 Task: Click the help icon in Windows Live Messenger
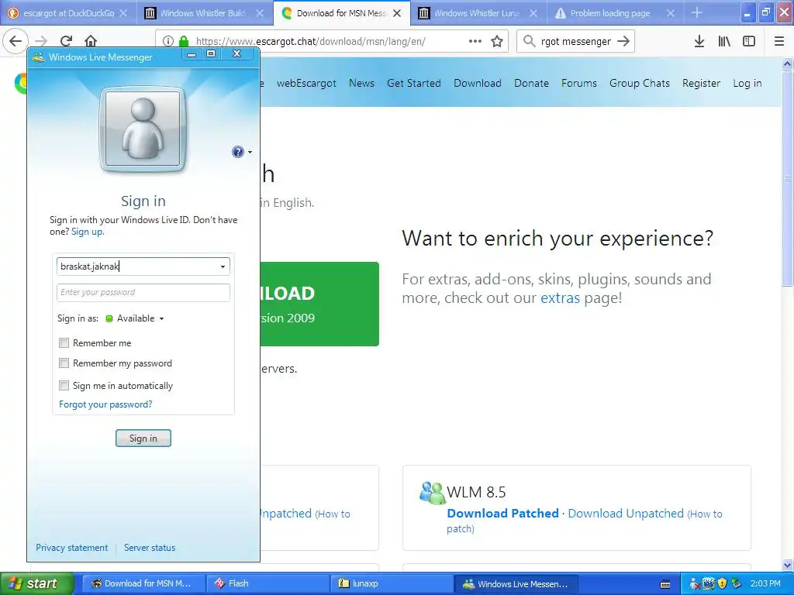(238, 152)
